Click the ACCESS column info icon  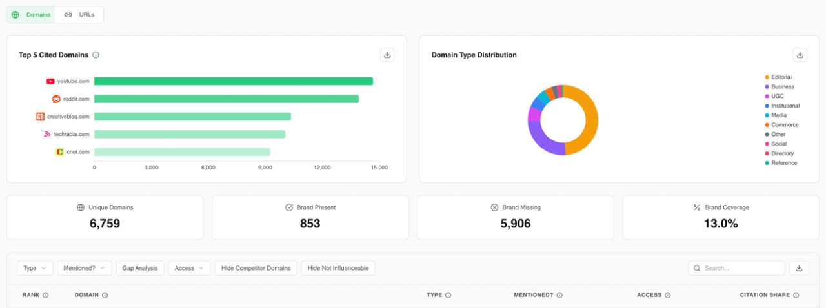click(x=668, y=295)
